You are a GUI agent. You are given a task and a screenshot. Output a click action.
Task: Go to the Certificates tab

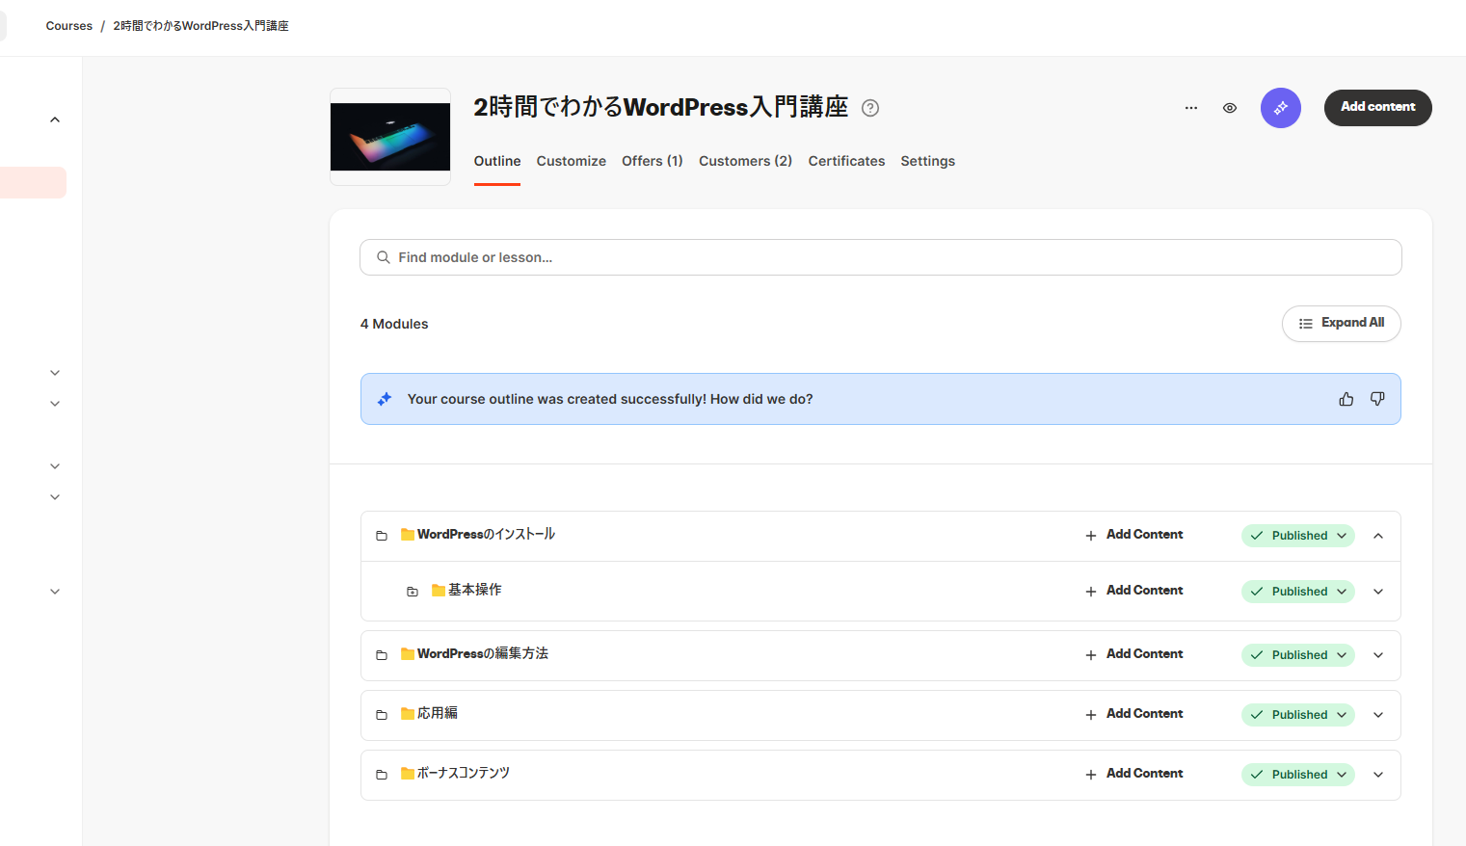pos(846,161)
